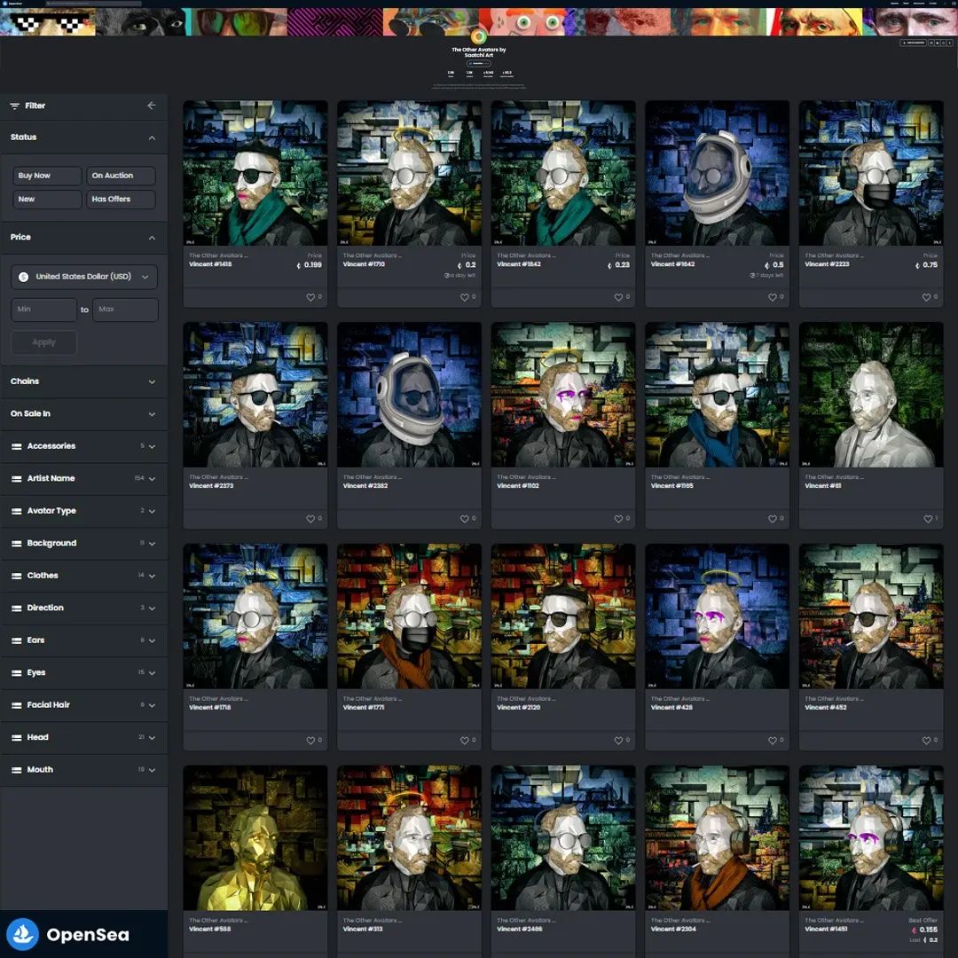Collapse the Price section
The width and height of the screenshot is (958, 958).
(83, 238)
